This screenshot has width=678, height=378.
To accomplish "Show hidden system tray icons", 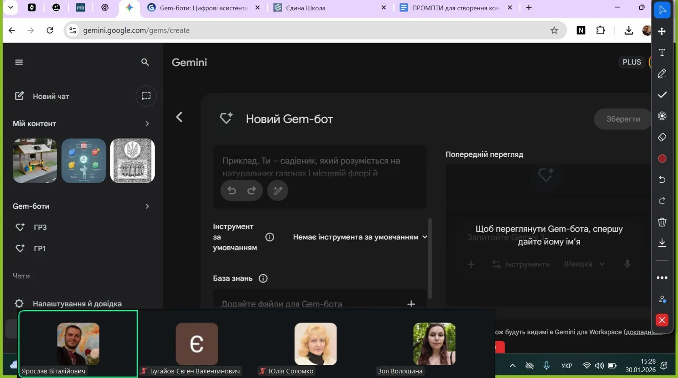I will (513, 366).
